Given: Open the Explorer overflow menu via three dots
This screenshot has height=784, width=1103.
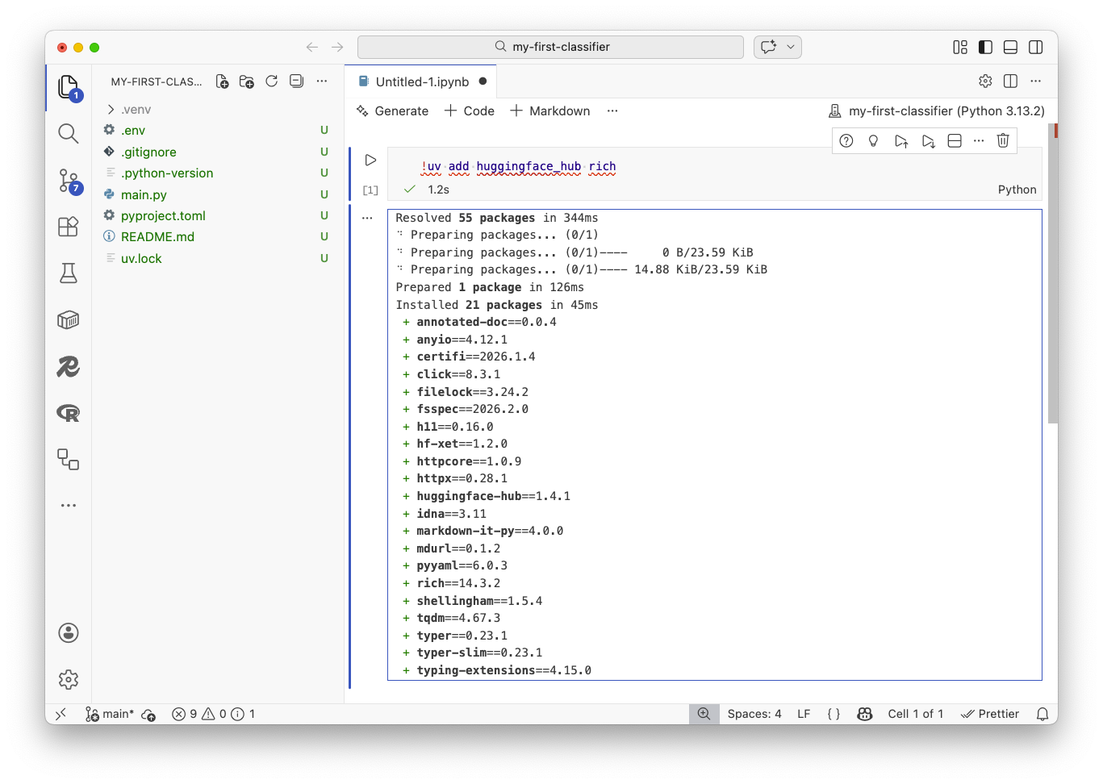Looking at the screenshot, I should click(322, 81).
